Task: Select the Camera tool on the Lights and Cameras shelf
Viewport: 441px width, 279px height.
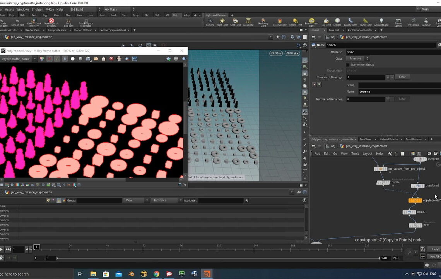Action: (210, 21)
